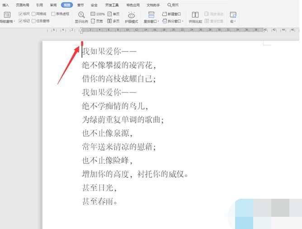The height and width of the screenshot is (229, 302).
Task: Switch to the 开发工具 developer tools tab
Action: 112,5
